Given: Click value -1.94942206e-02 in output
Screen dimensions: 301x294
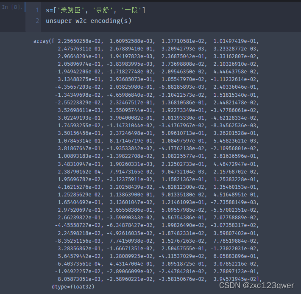Looking at the screenshot, I should coord(78,72).
